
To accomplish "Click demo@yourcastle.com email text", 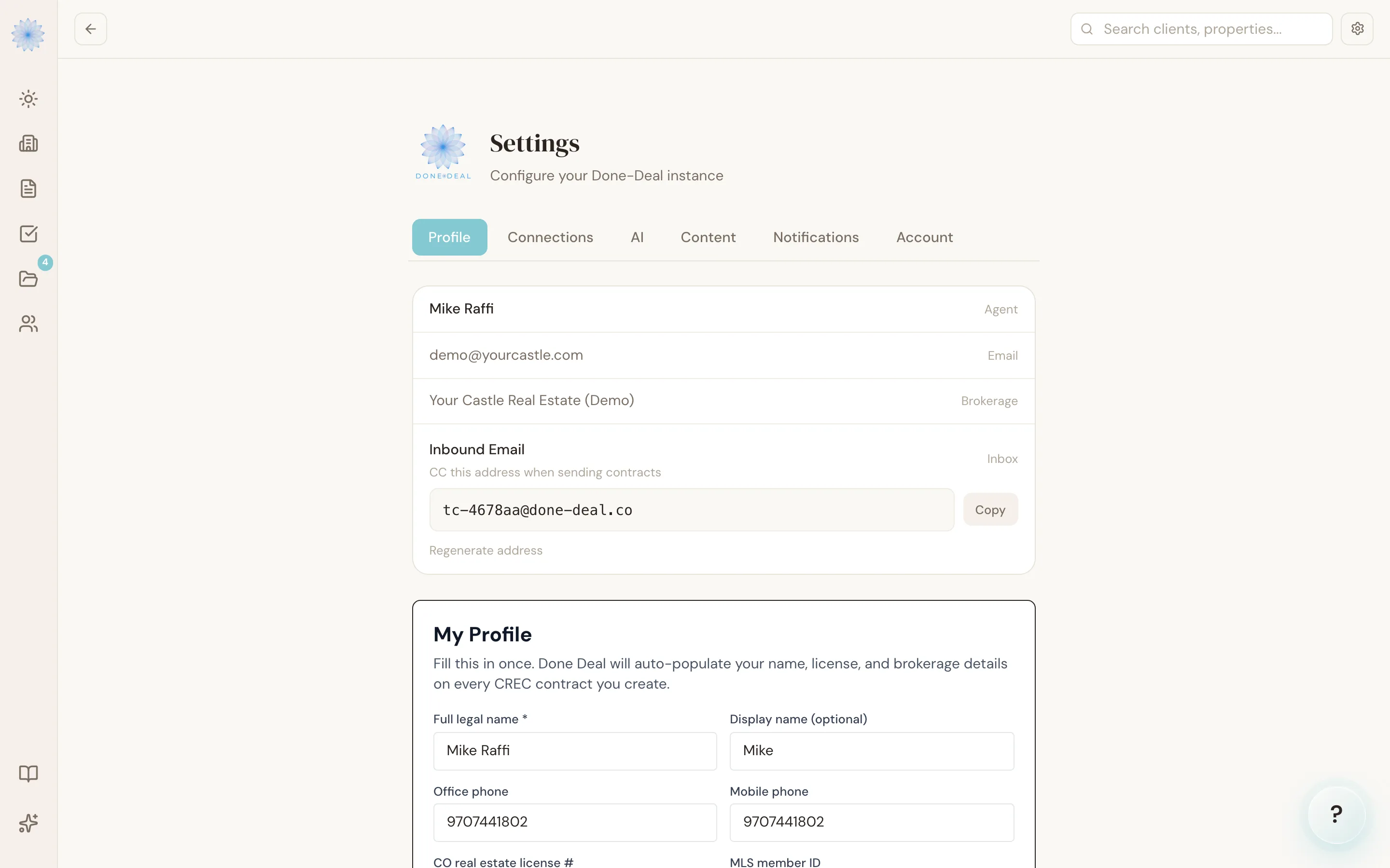I will click(x=506, y=355).
